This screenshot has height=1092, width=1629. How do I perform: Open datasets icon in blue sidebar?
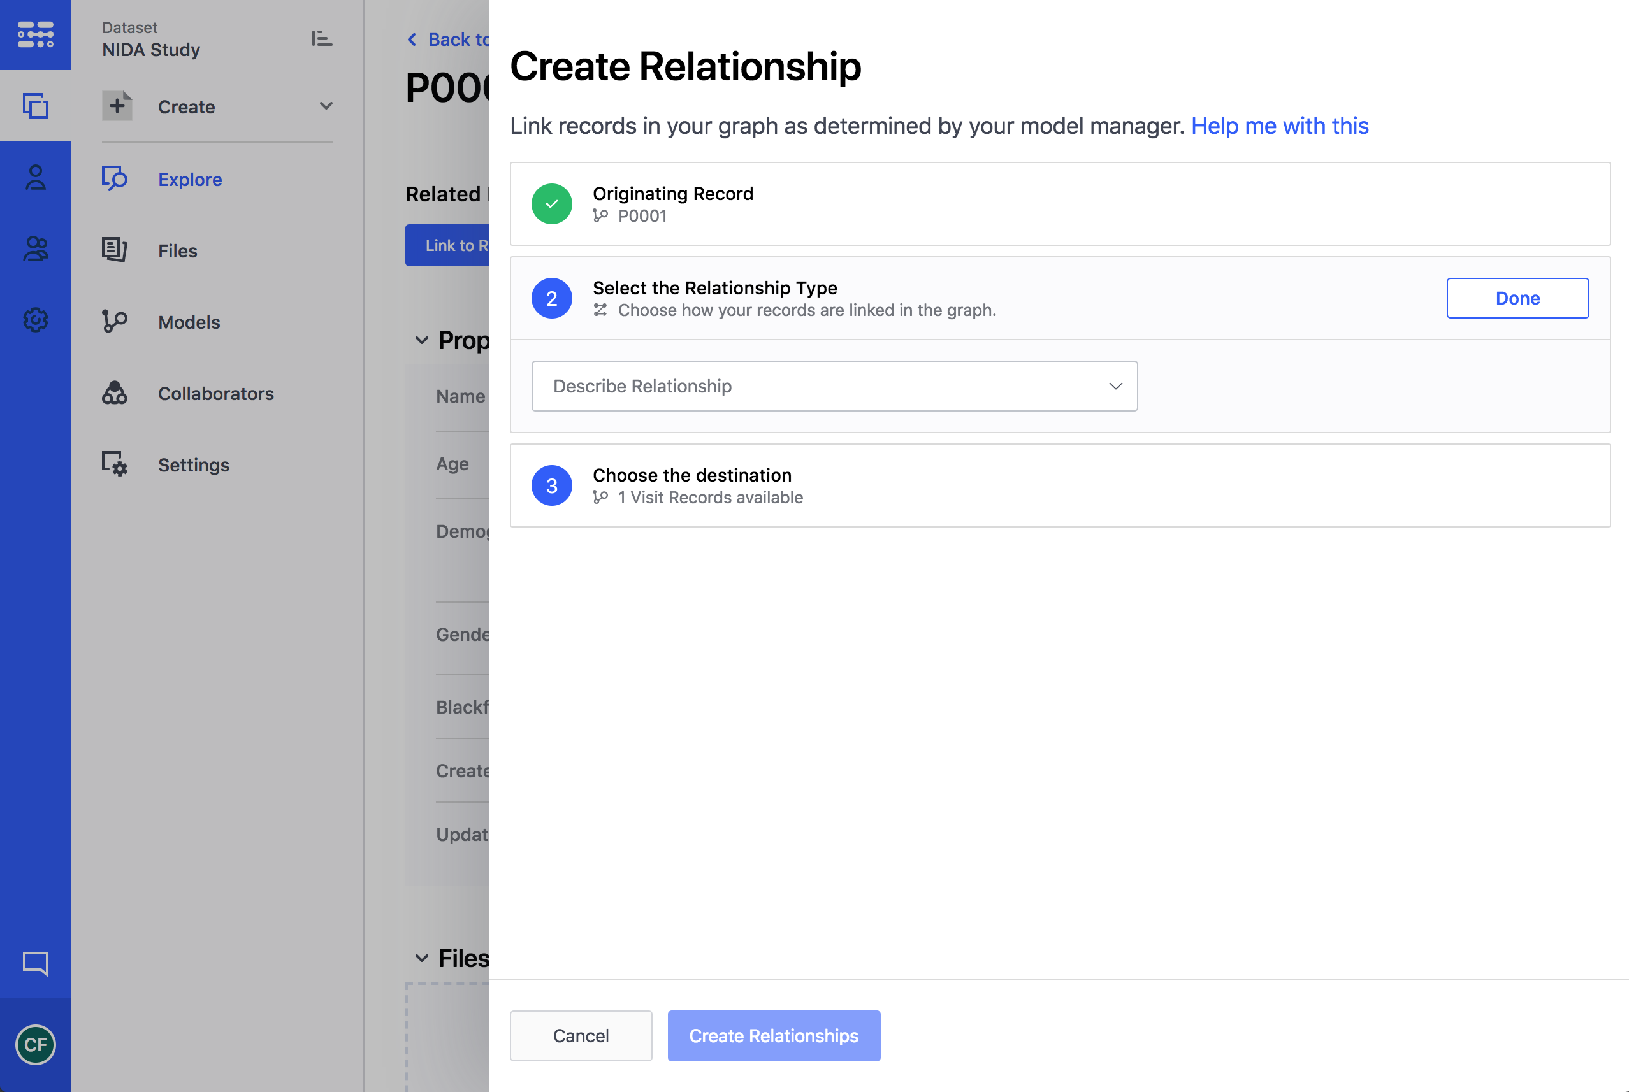36,106
